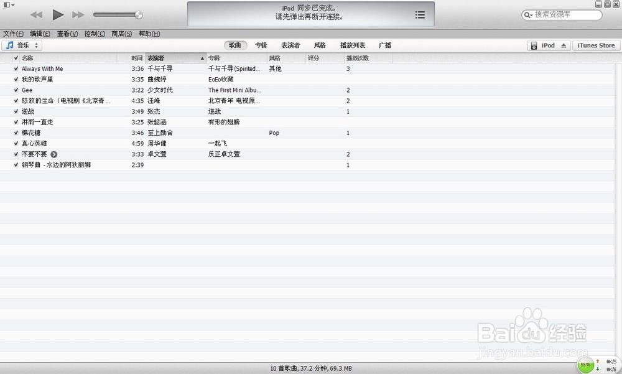
Task: Sort by 专辑 column header
Action: 236,58
